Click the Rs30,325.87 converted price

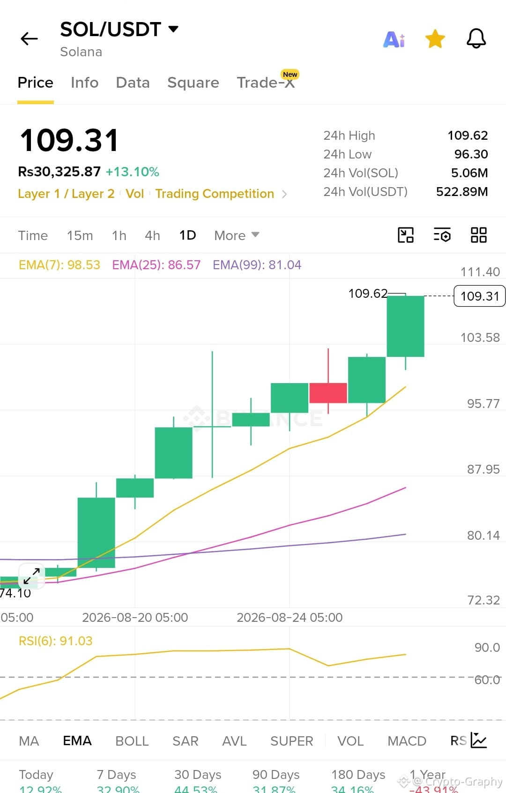tap(59, 172)
